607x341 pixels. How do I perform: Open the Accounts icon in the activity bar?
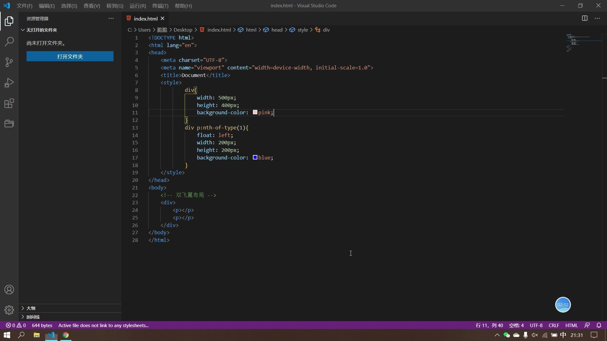(9, 289)
